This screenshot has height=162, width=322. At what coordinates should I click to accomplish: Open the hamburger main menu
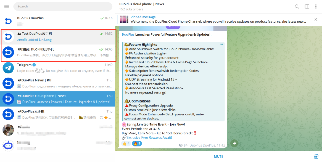7,6
